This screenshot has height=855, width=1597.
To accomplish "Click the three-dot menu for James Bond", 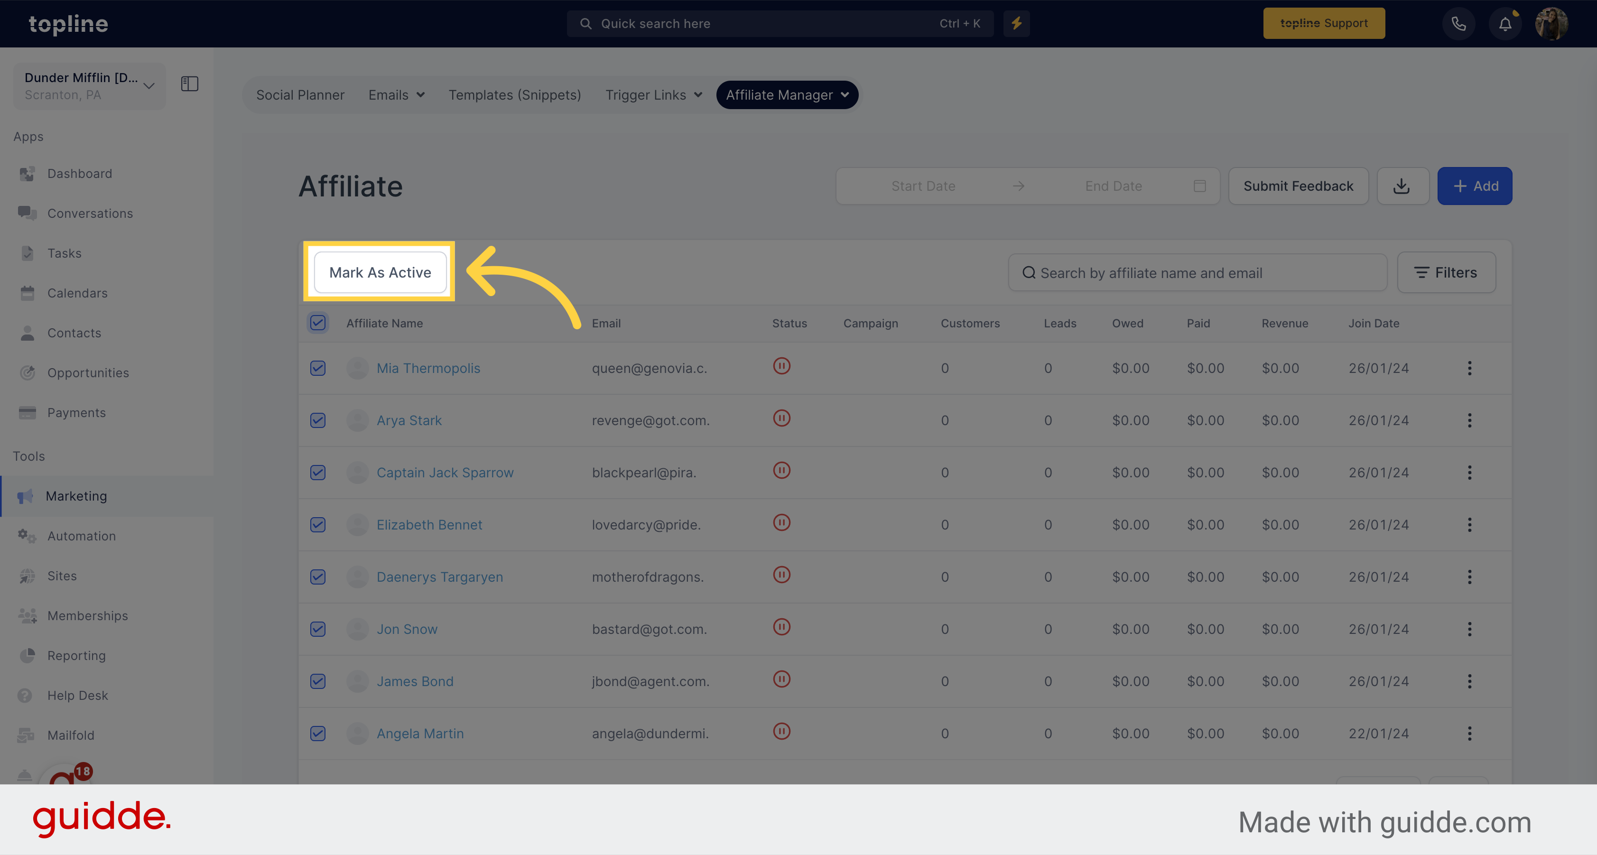I will [1469, 680].
